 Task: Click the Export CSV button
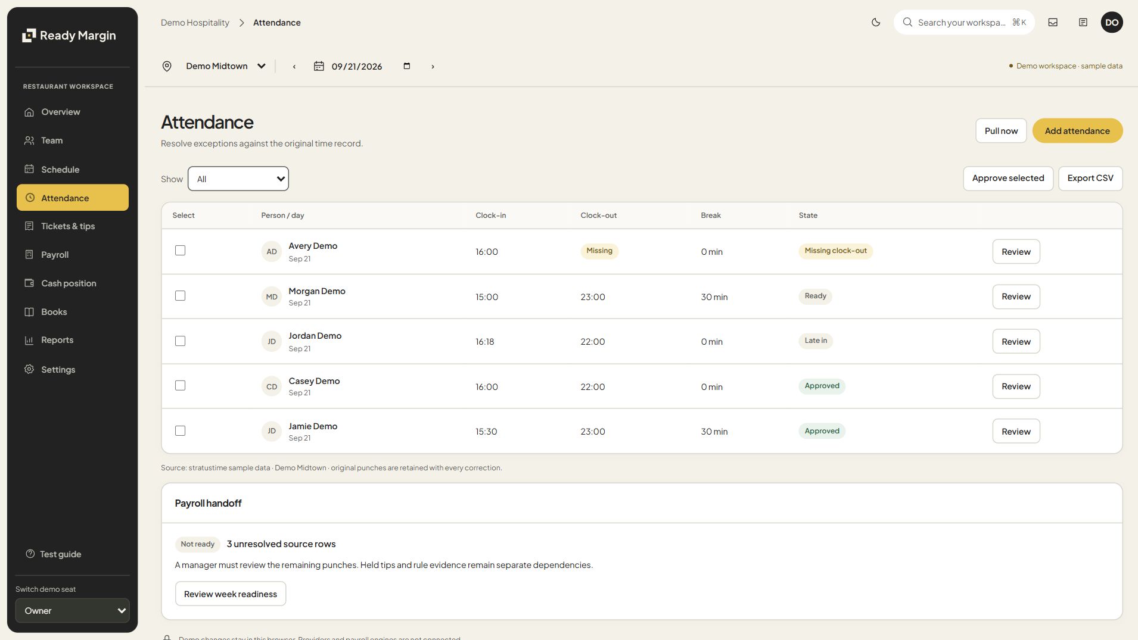[1090, 179]
